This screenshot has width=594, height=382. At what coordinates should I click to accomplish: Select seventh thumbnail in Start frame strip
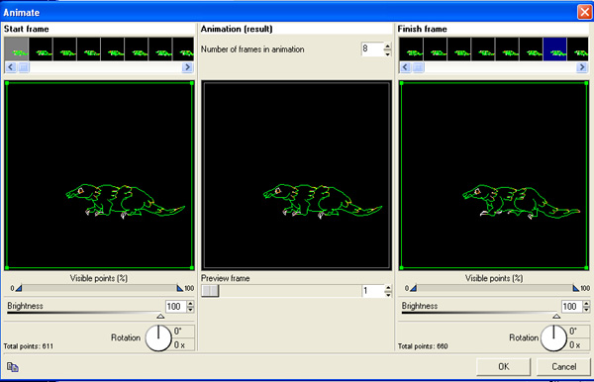pyautogui.click(x=160, y=49)
